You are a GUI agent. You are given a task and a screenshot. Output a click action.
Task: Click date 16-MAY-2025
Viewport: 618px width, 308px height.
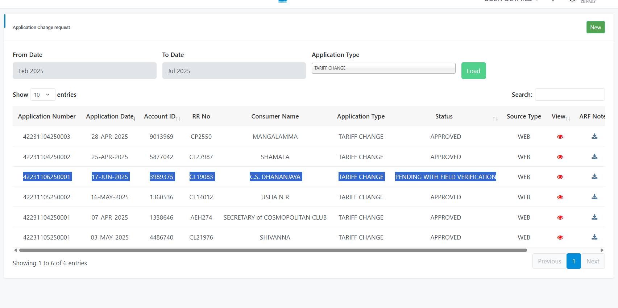coord(110,197)
